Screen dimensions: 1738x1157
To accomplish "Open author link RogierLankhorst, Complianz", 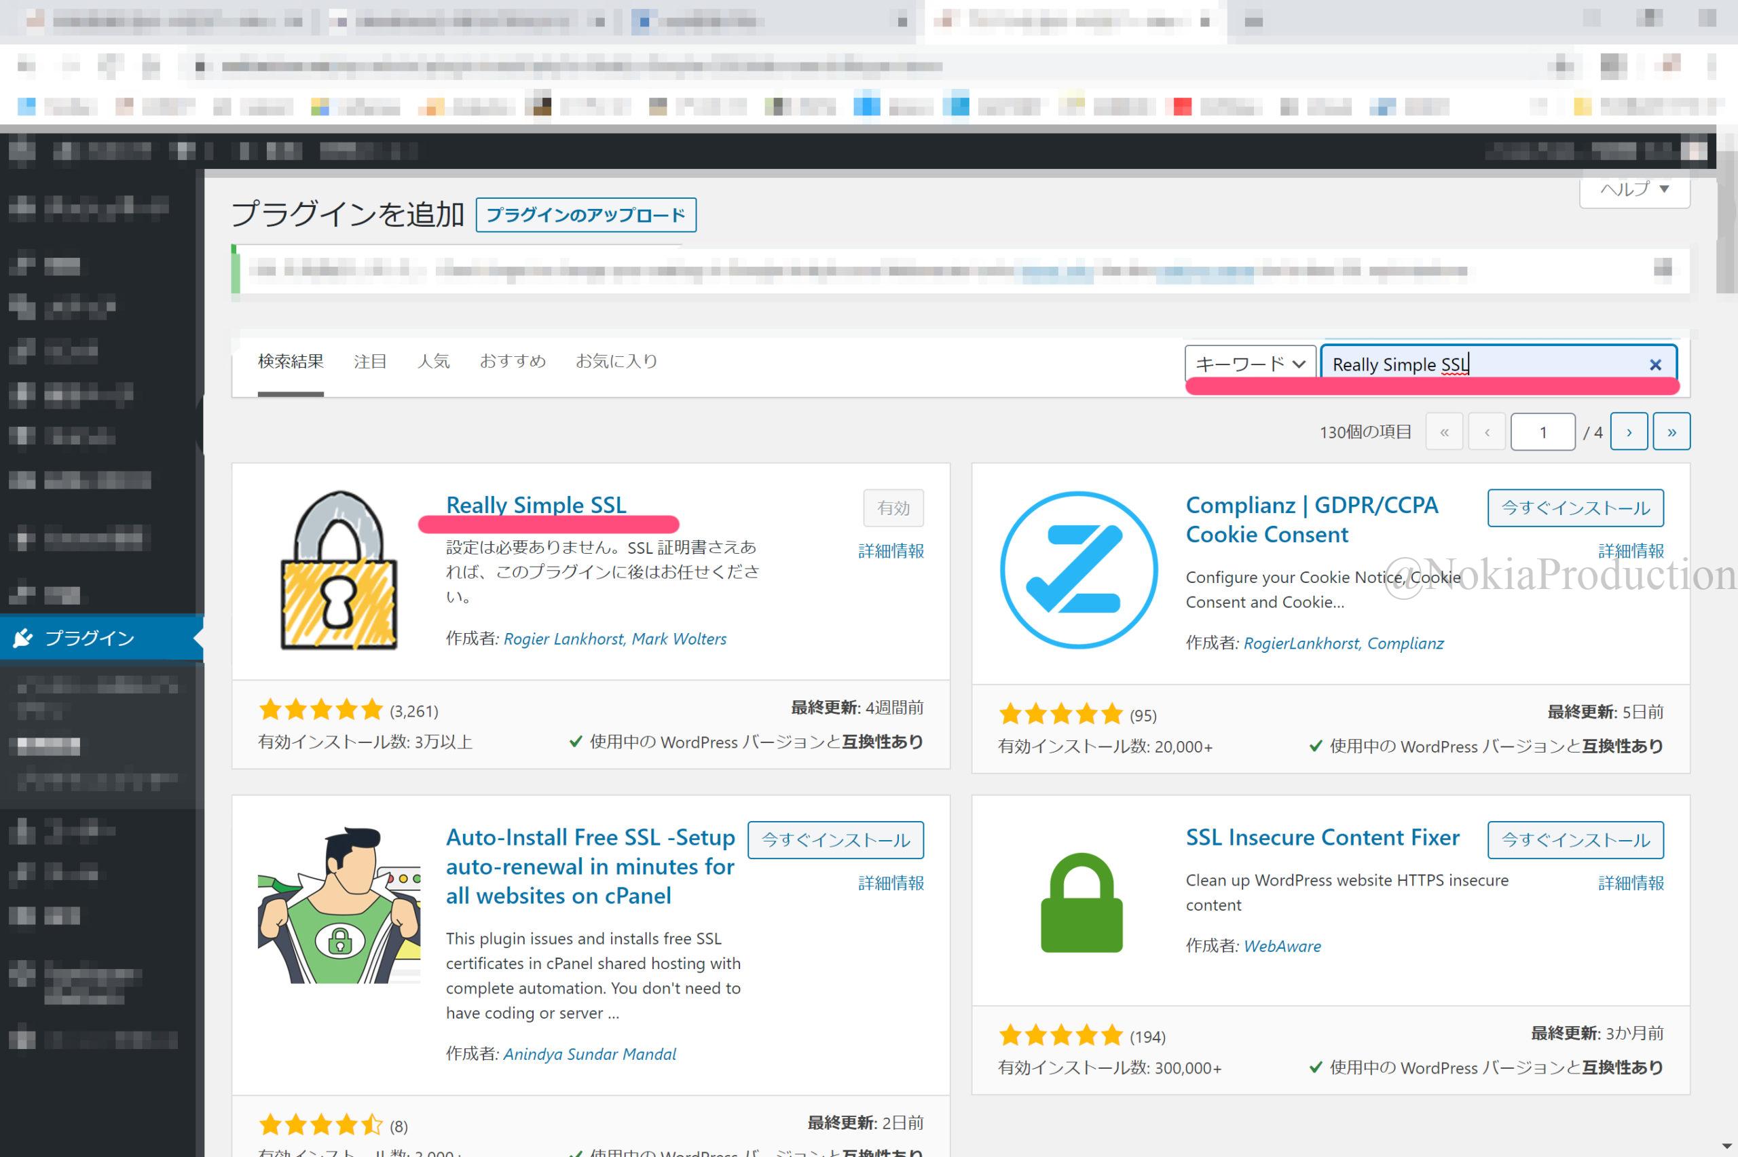I will [1344, 643].
